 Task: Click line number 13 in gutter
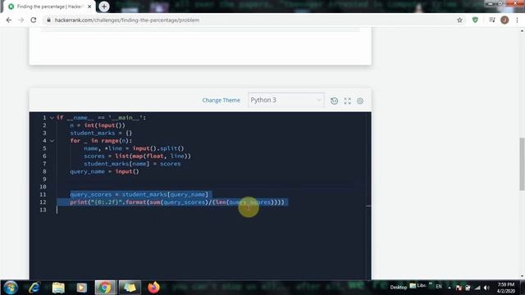[43, 210]
